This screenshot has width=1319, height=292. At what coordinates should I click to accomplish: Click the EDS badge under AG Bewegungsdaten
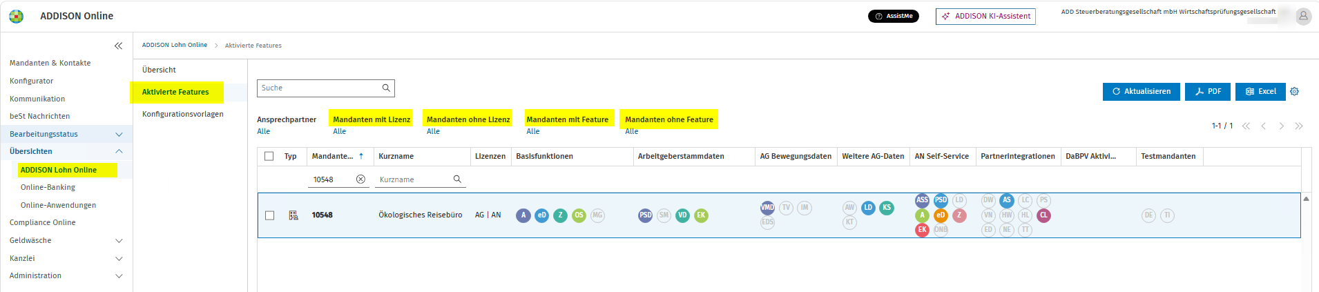(x=767, y=222)
